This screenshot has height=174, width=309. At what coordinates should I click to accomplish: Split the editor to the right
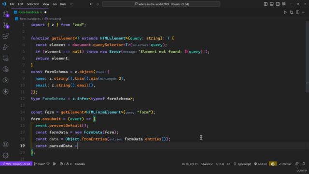coord(297,12)
